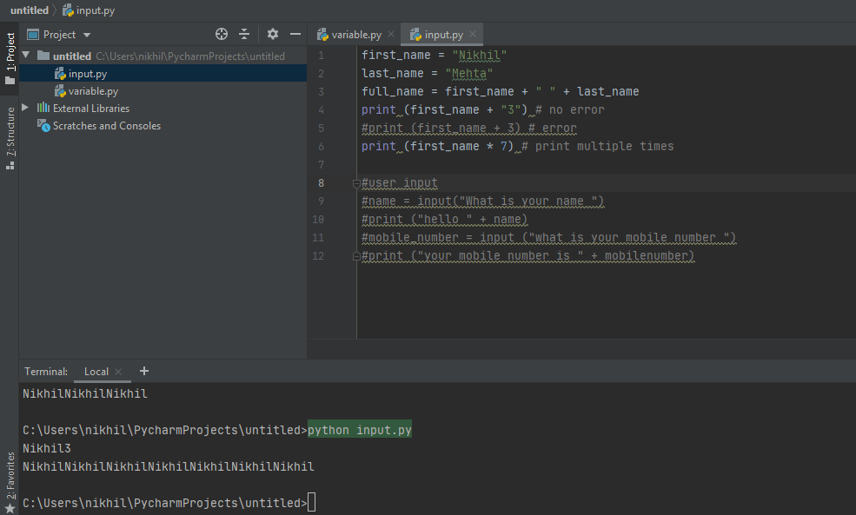
Task: Open the Project view dropdown arrow
Action: click(x=87, y=35)
